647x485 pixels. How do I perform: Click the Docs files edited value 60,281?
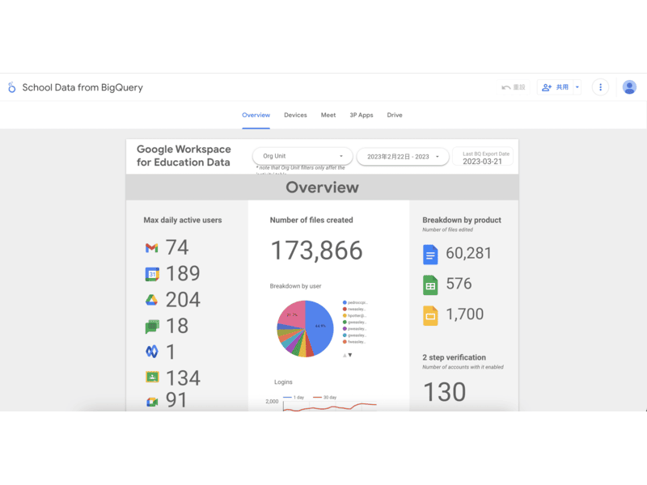pos(469,253)
